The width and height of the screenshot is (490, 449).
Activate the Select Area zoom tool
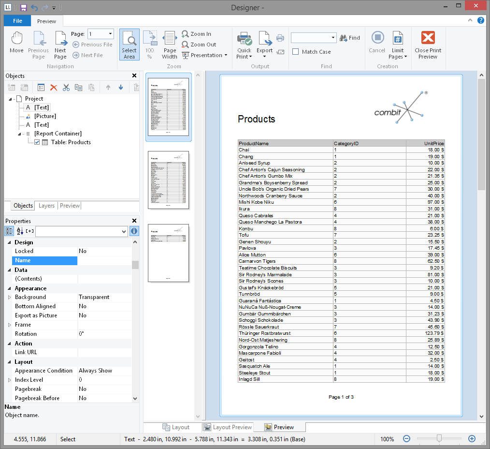click(129, 45)
